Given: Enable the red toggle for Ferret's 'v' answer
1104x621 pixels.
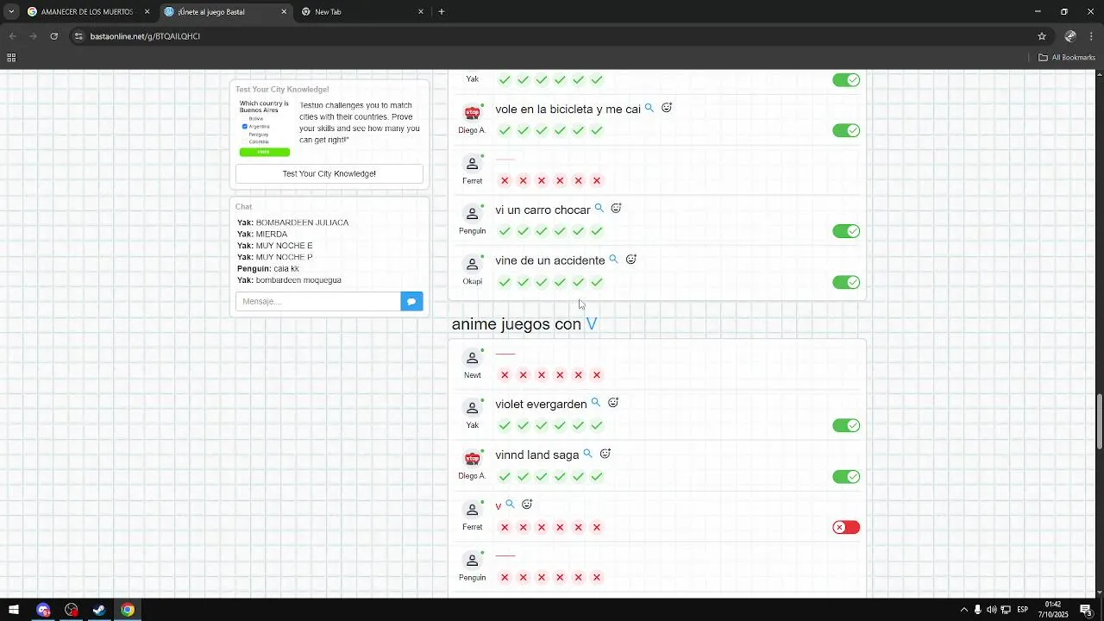Looking at the screenshot, I should coord(846,527).
